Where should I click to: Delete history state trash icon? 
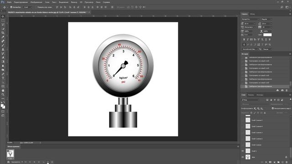click(x=287, y=90)
